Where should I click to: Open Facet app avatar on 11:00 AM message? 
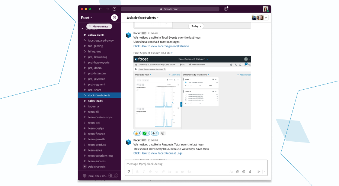[128, 35]
